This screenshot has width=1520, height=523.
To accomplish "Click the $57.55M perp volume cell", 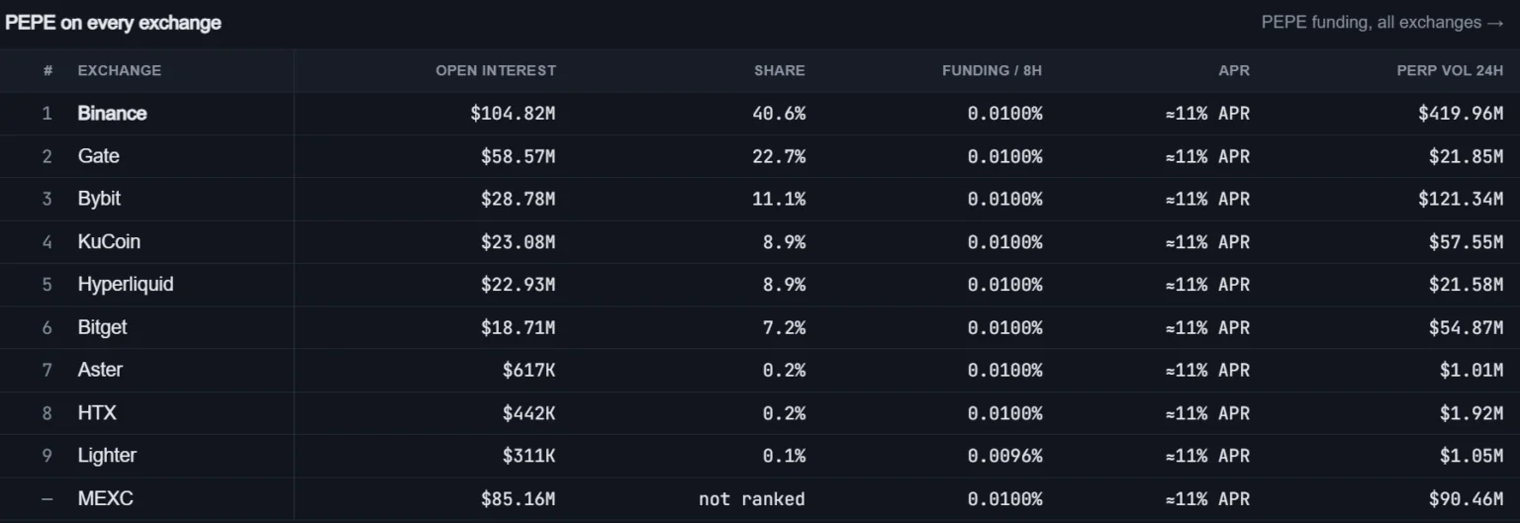I will click(1467, 241).
